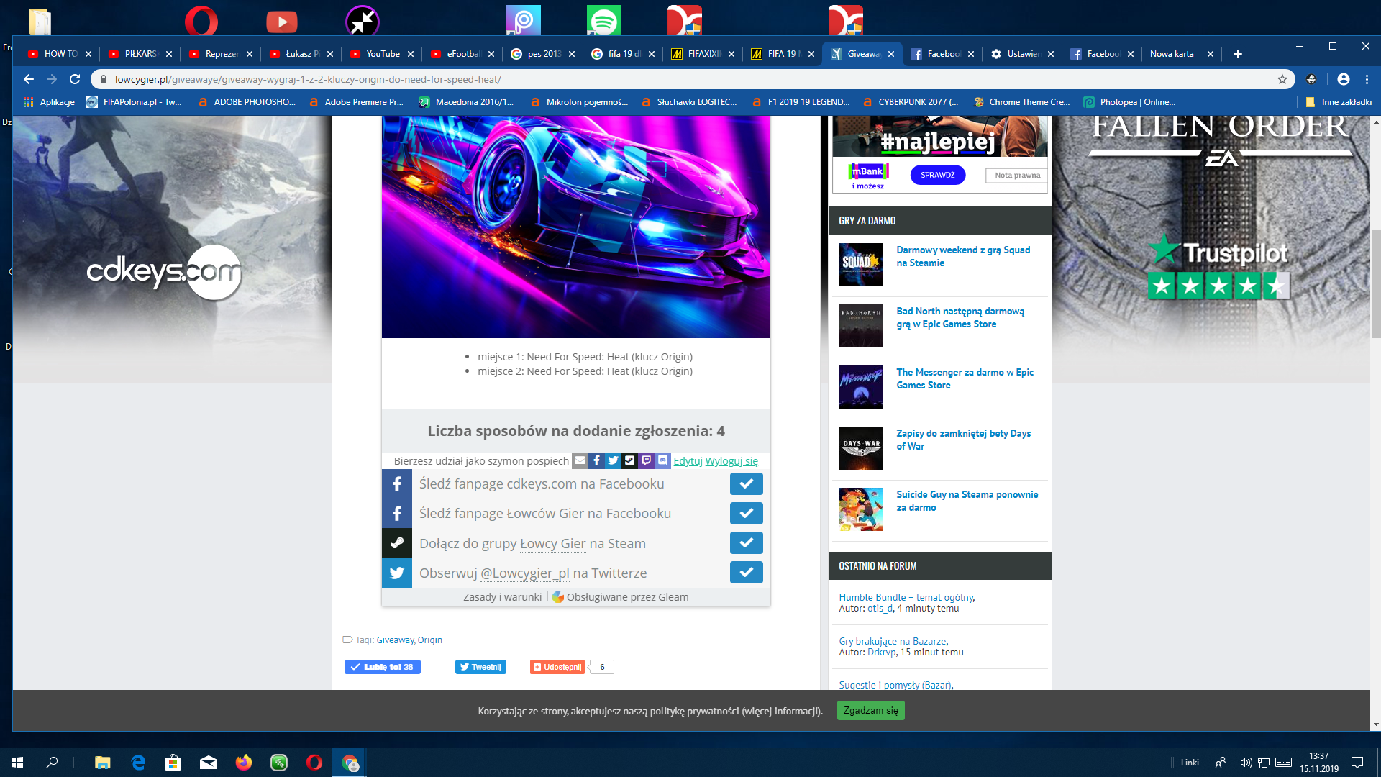This screenshot has width=1381, height=777.
Task: Accept cookies with Zgadzam się button
Action: coord(870,711)
